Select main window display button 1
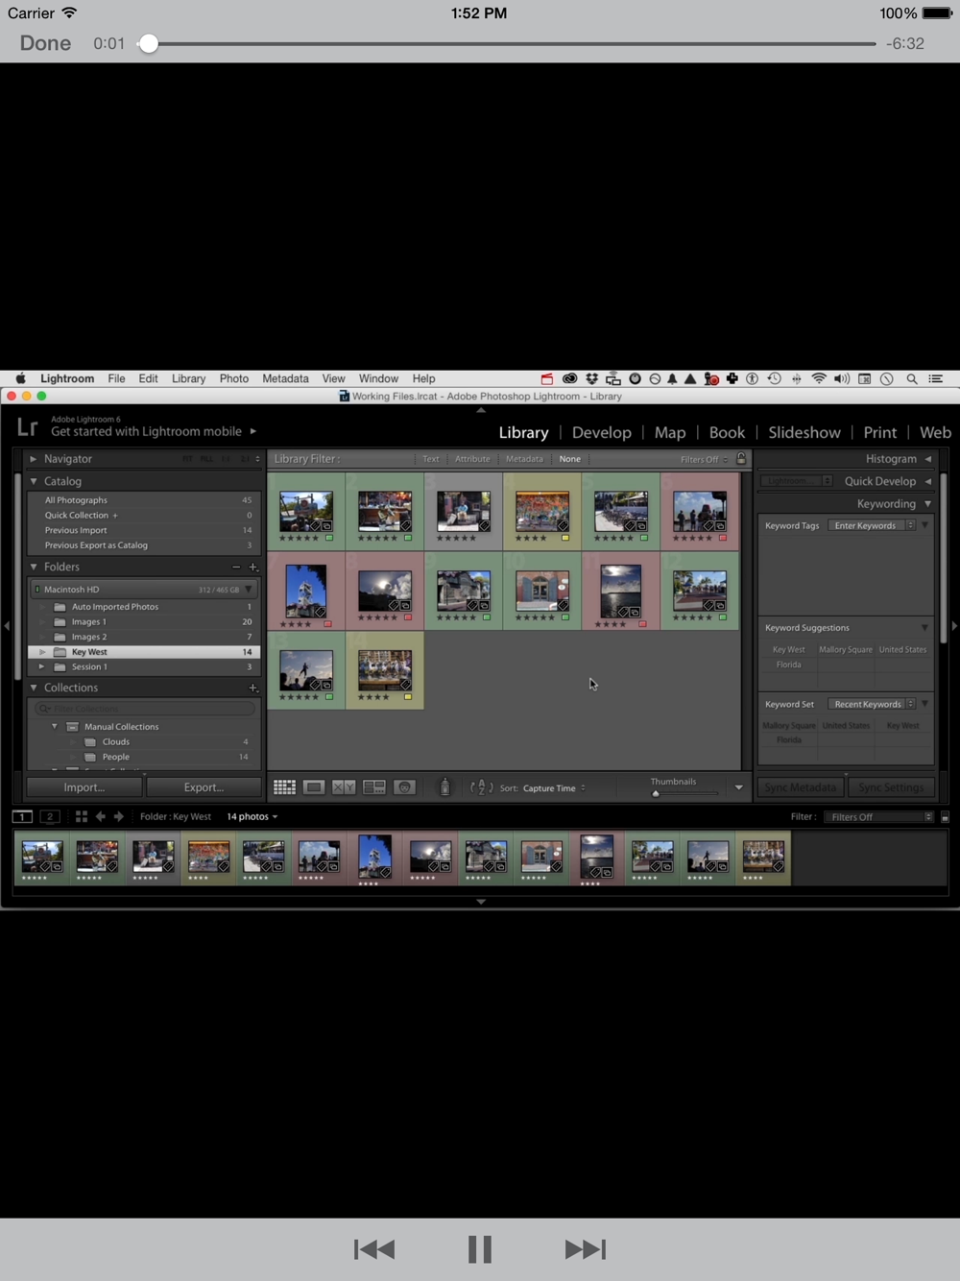 click(x=22, y=816)
